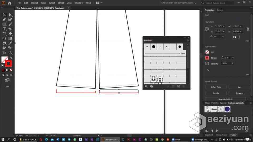Click the Join button

click(x=239, y=87)
